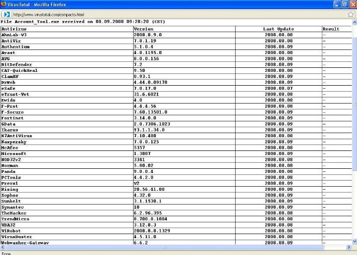Click 'TheHacker' in the table
Viewport: 357px width, 255px height.
pos(14,213)
